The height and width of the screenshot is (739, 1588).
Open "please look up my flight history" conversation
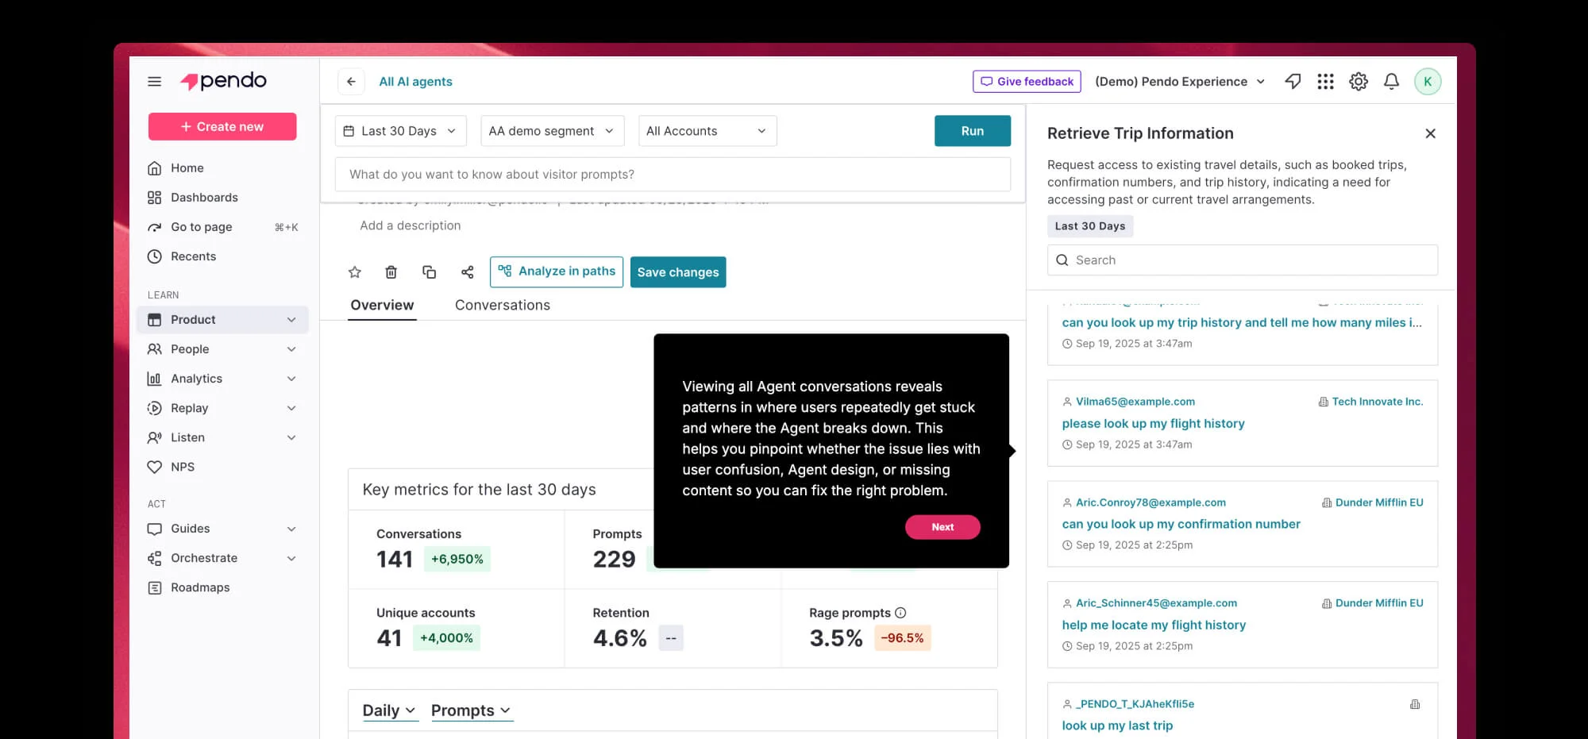point(1153,424)
